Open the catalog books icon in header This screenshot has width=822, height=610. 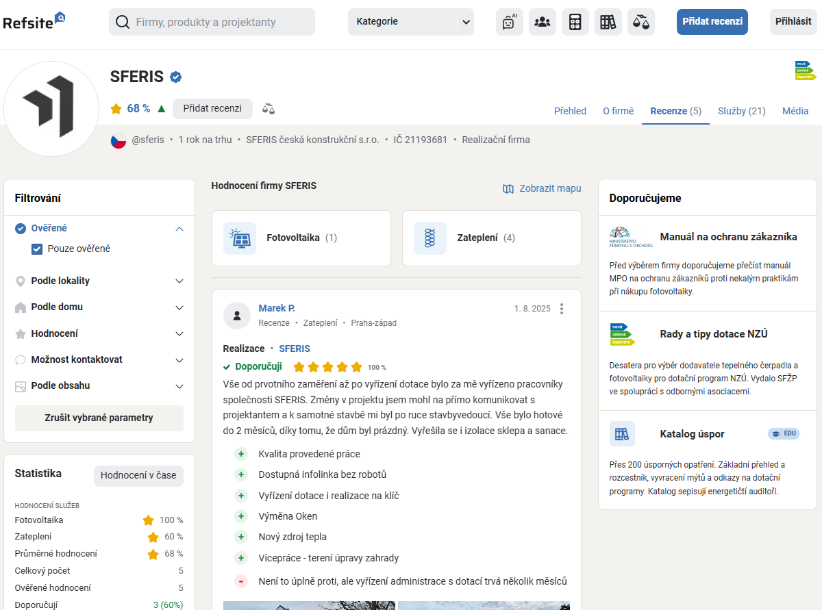pos(608,22)
